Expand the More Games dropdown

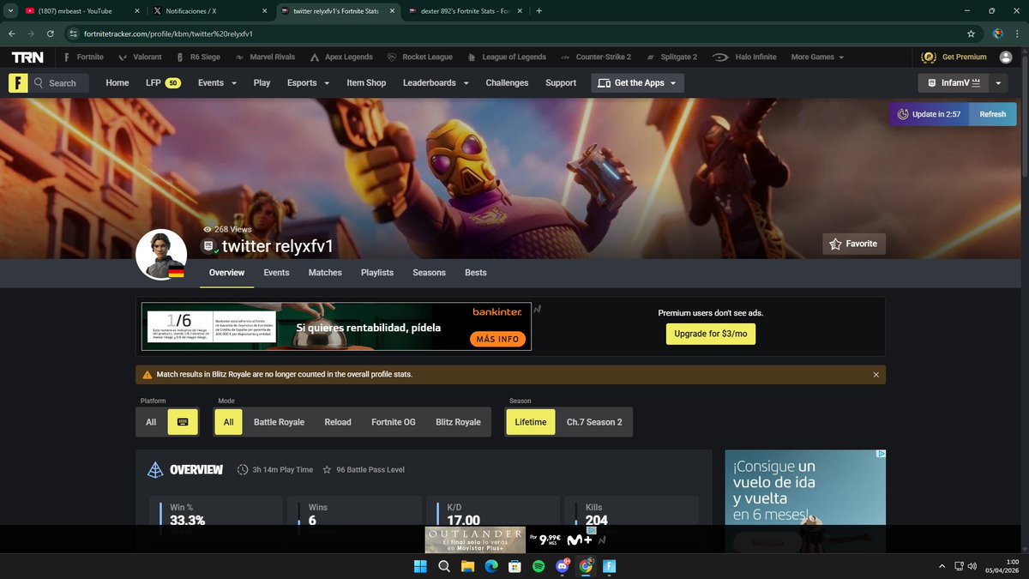click(817, 57)
